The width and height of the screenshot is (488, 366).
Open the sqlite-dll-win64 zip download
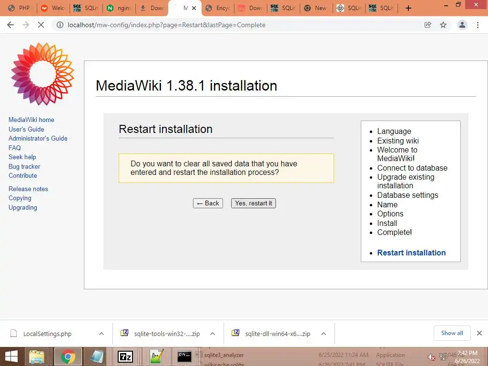tap(278, 334)
